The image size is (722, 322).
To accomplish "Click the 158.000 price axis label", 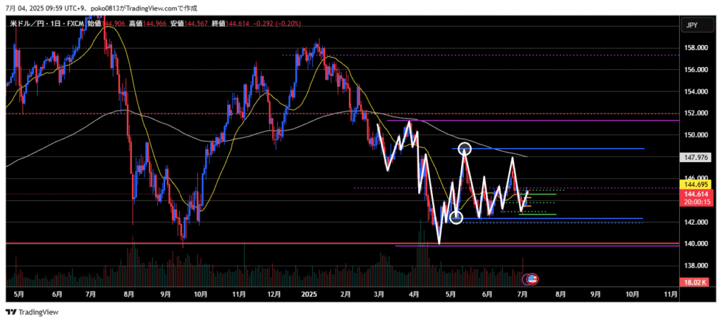I will [694, 48].
